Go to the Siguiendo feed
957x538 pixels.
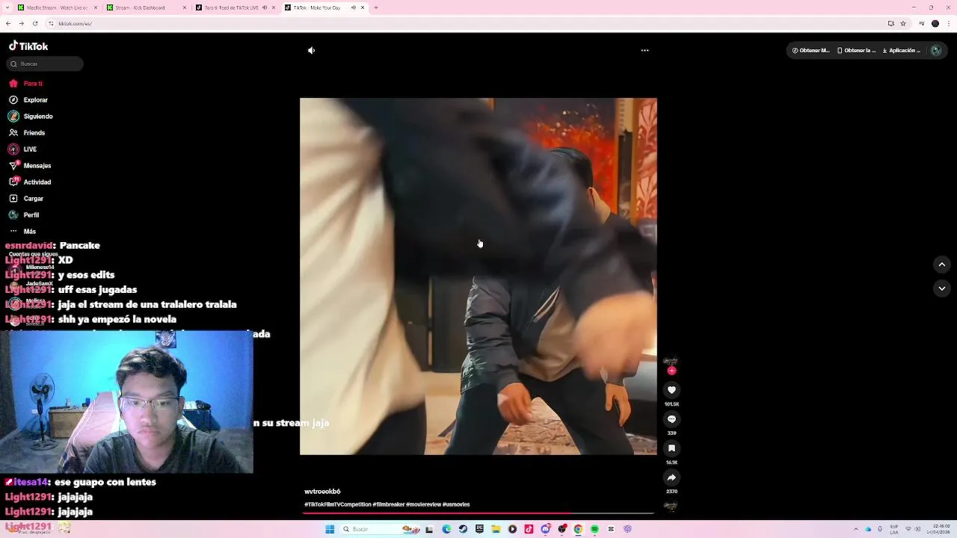pos(30,117)
